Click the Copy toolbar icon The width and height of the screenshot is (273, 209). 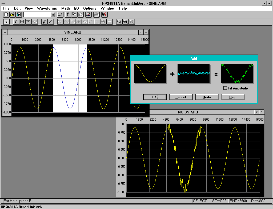74,15
